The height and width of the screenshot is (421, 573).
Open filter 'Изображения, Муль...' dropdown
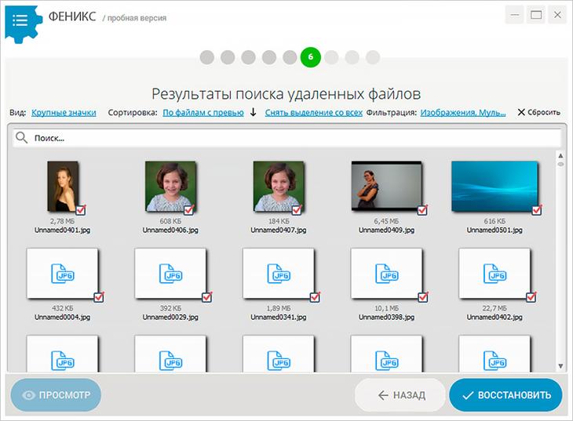(x=463, y=112)
